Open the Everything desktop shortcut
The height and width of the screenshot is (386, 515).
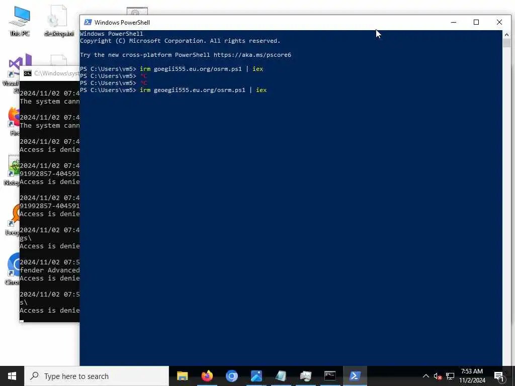[13, 220]
